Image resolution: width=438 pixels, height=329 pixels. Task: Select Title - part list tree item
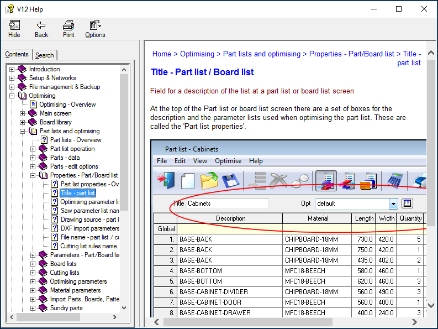[x=78, y=193]
